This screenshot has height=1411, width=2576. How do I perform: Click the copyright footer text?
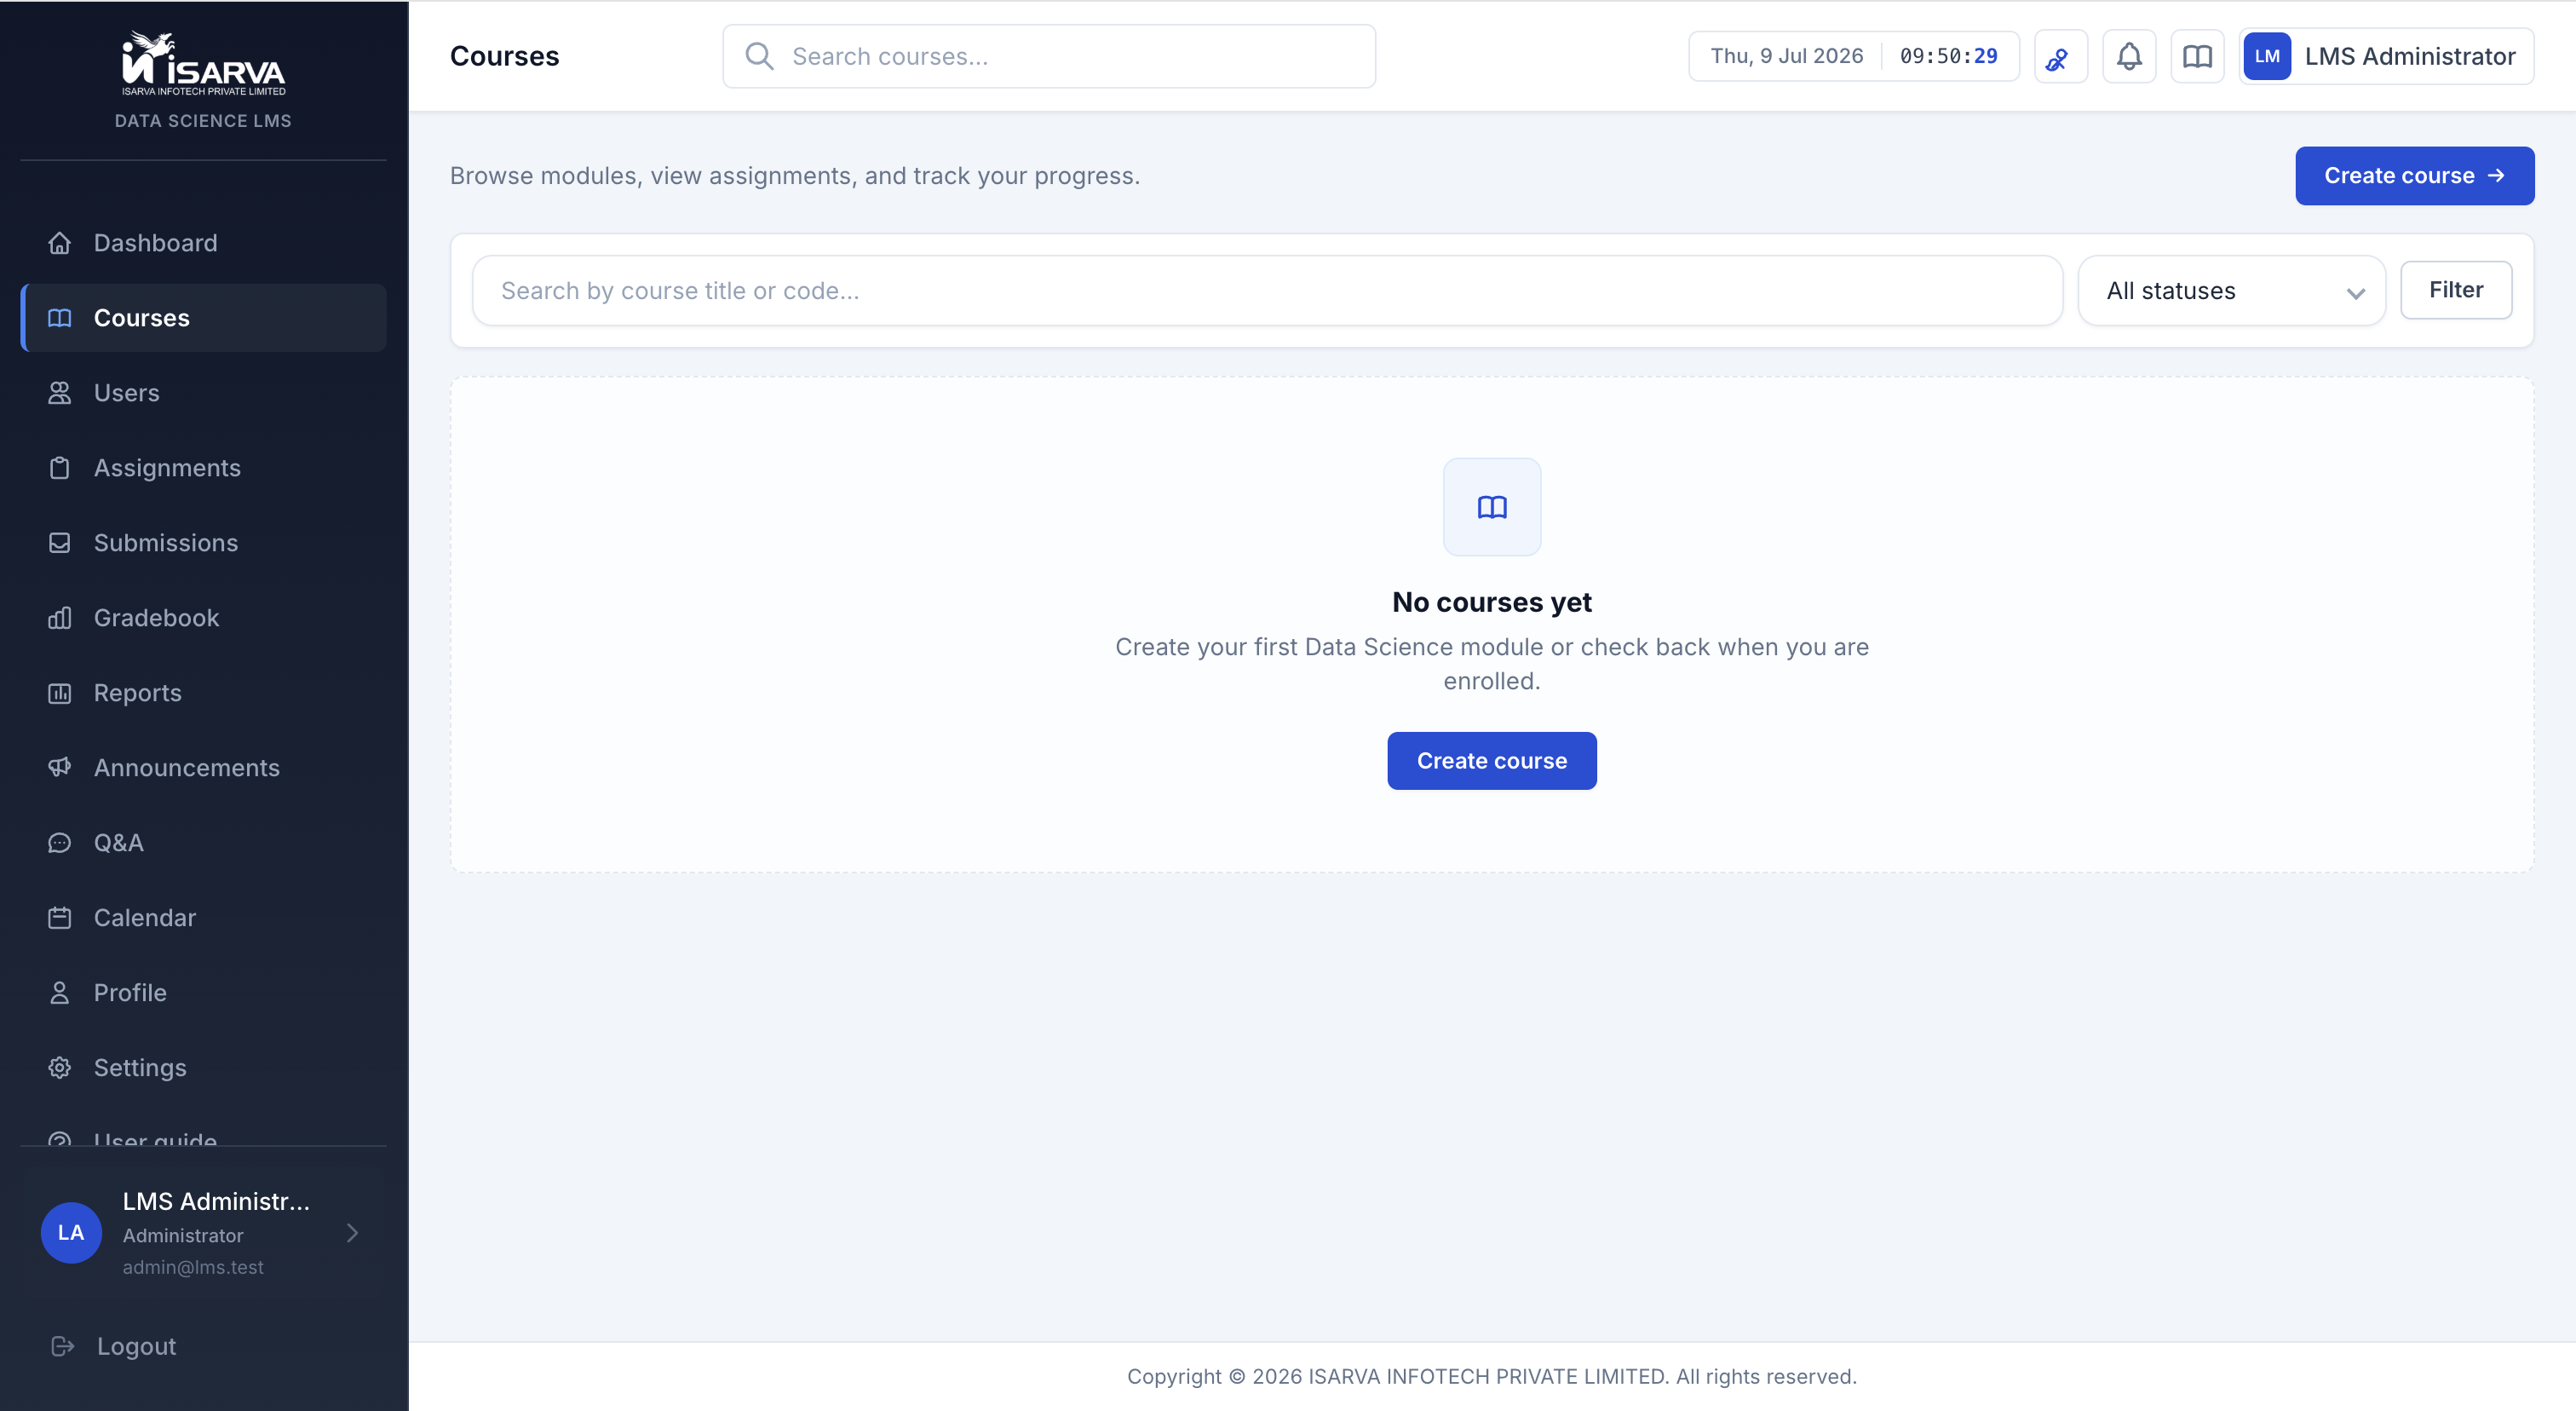tap(1492, 1377)
